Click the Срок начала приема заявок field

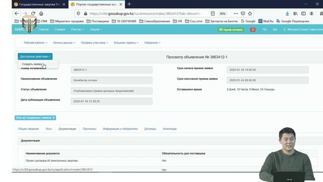[x=267, y=70]
